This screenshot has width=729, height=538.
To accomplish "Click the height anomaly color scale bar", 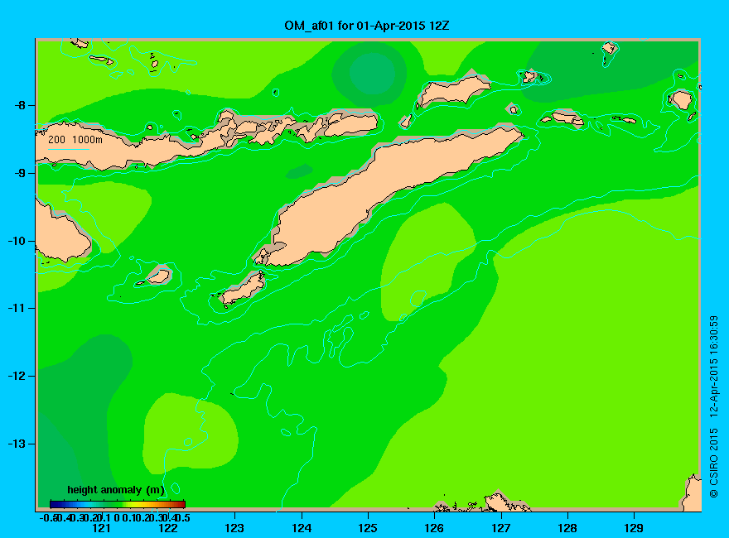I will click(x=118, y=504).
